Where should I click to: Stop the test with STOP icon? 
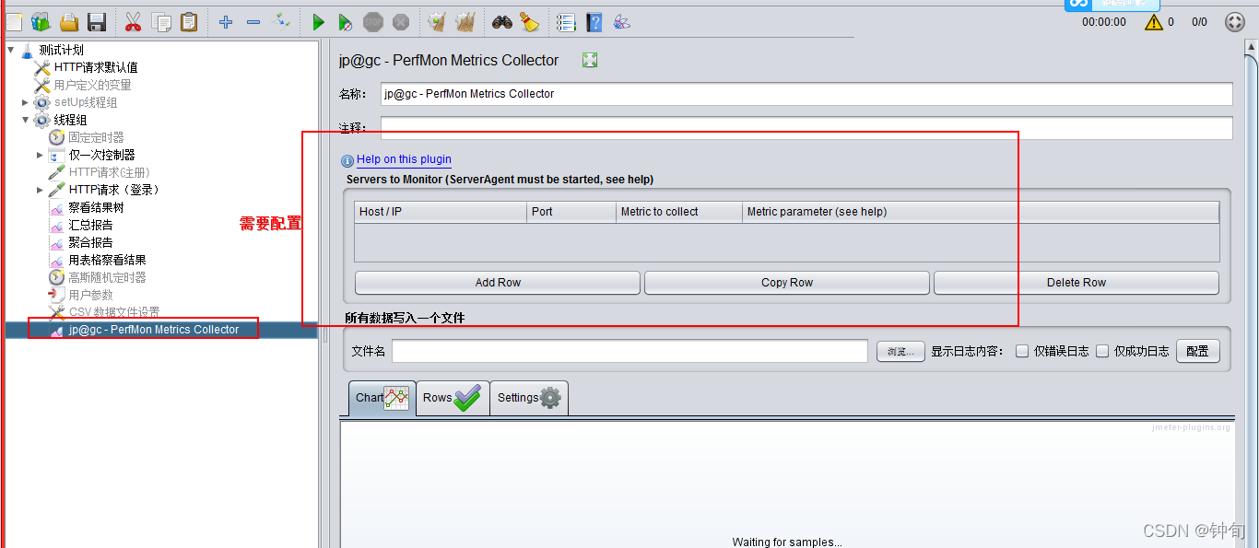coord(372,21)
